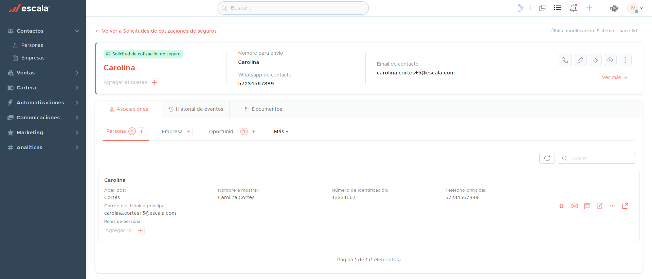Viewport: 652px width, 279px height.
Task: Click identification number 43234567
Action: (344, 197)
